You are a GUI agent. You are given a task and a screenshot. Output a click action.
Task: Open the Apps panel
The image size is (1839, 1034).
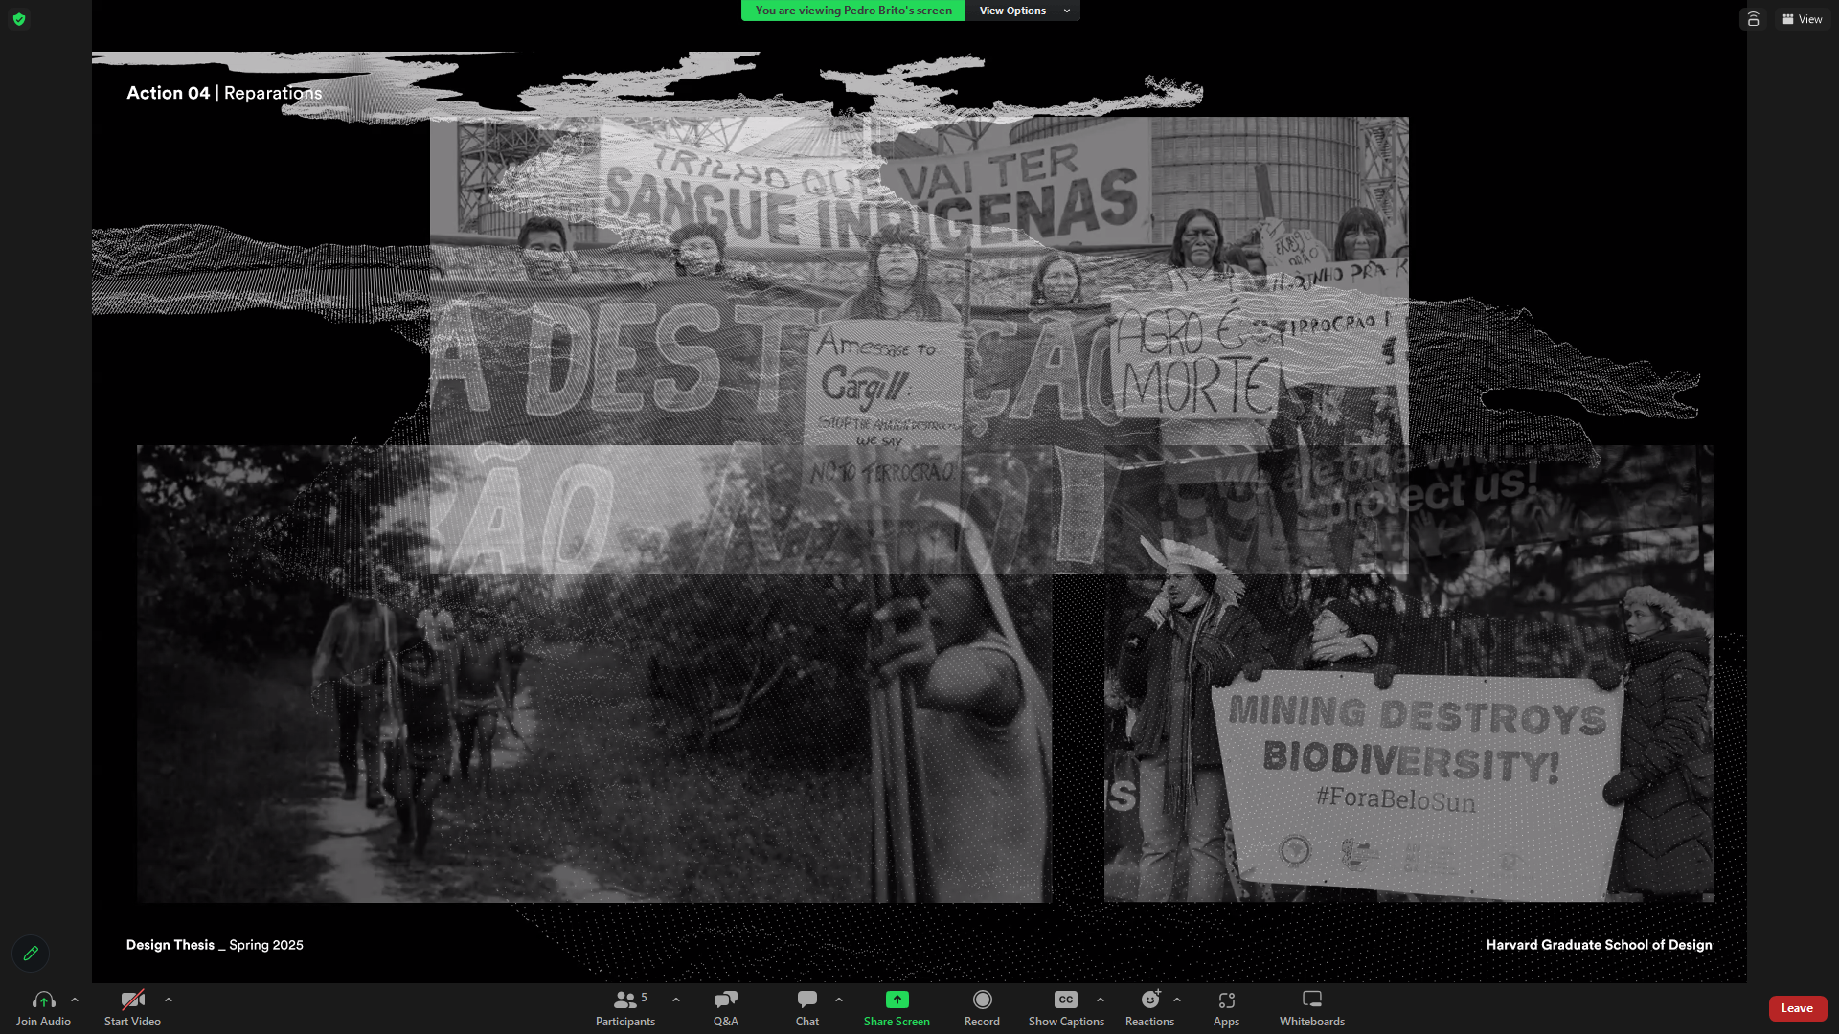(1226, 1008)
